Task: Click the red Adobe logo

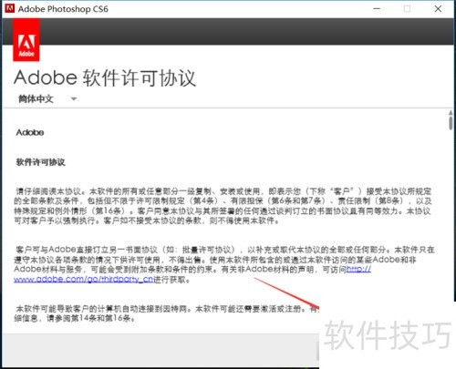Action: [x=26, y=40]
